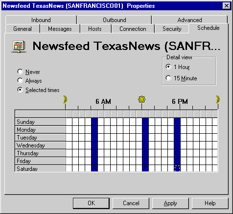The image size is (233, 214).
Task: Select the Sunday row header
Action: [40, 122]
